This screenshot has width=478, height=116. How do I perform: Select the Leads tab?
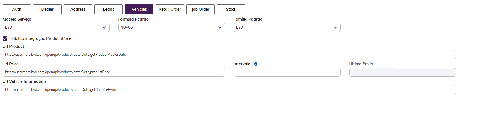coord(109,9)
